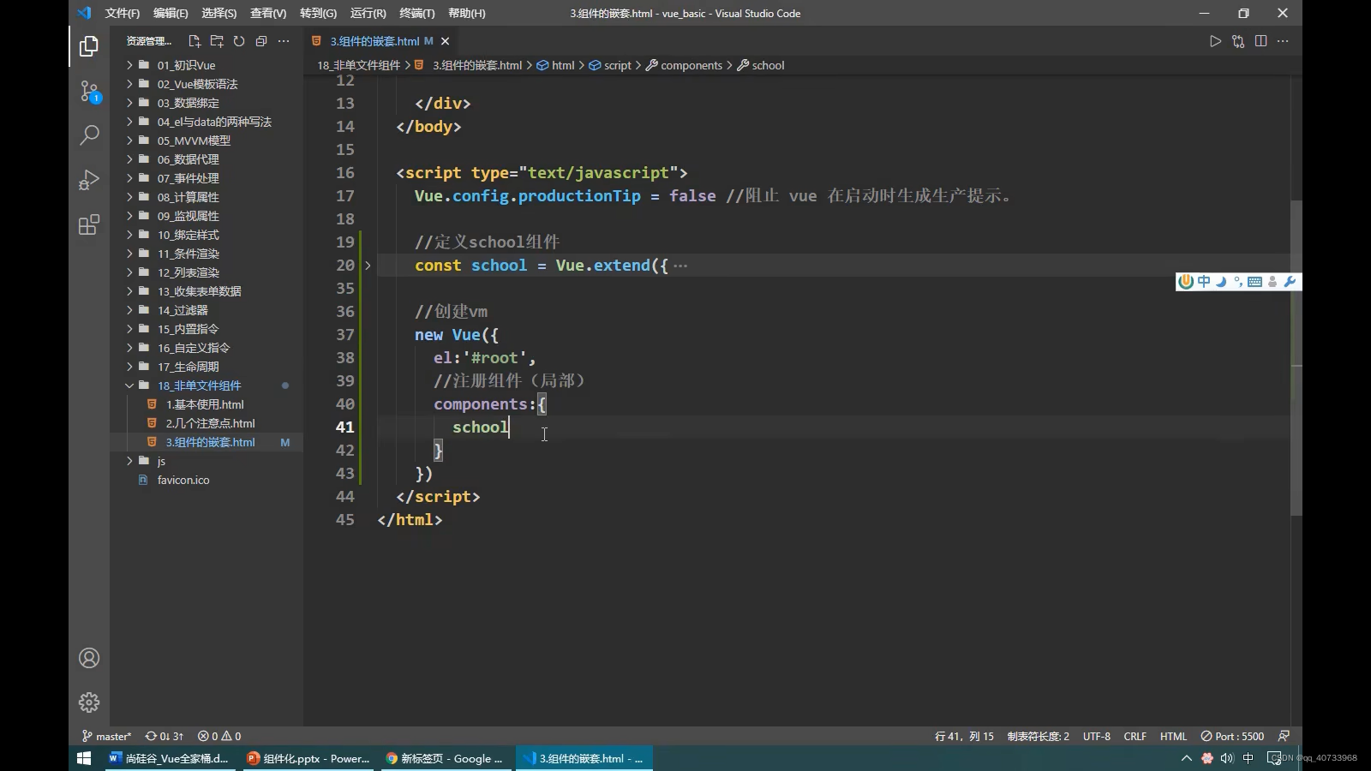The width and height of the screenshot is (1371, 771).
Task: Open Run and Debug view icon
Action: tap(89, 180)
